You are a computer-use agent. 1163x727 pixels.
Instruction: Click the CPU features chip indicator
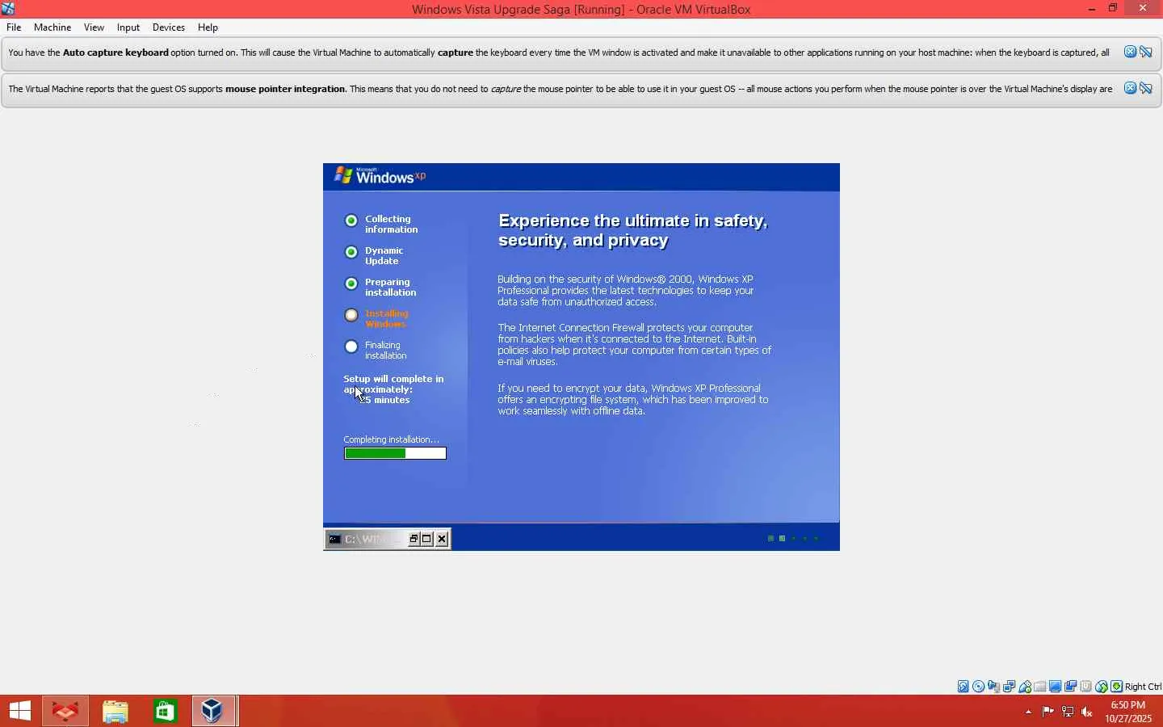1086,687
